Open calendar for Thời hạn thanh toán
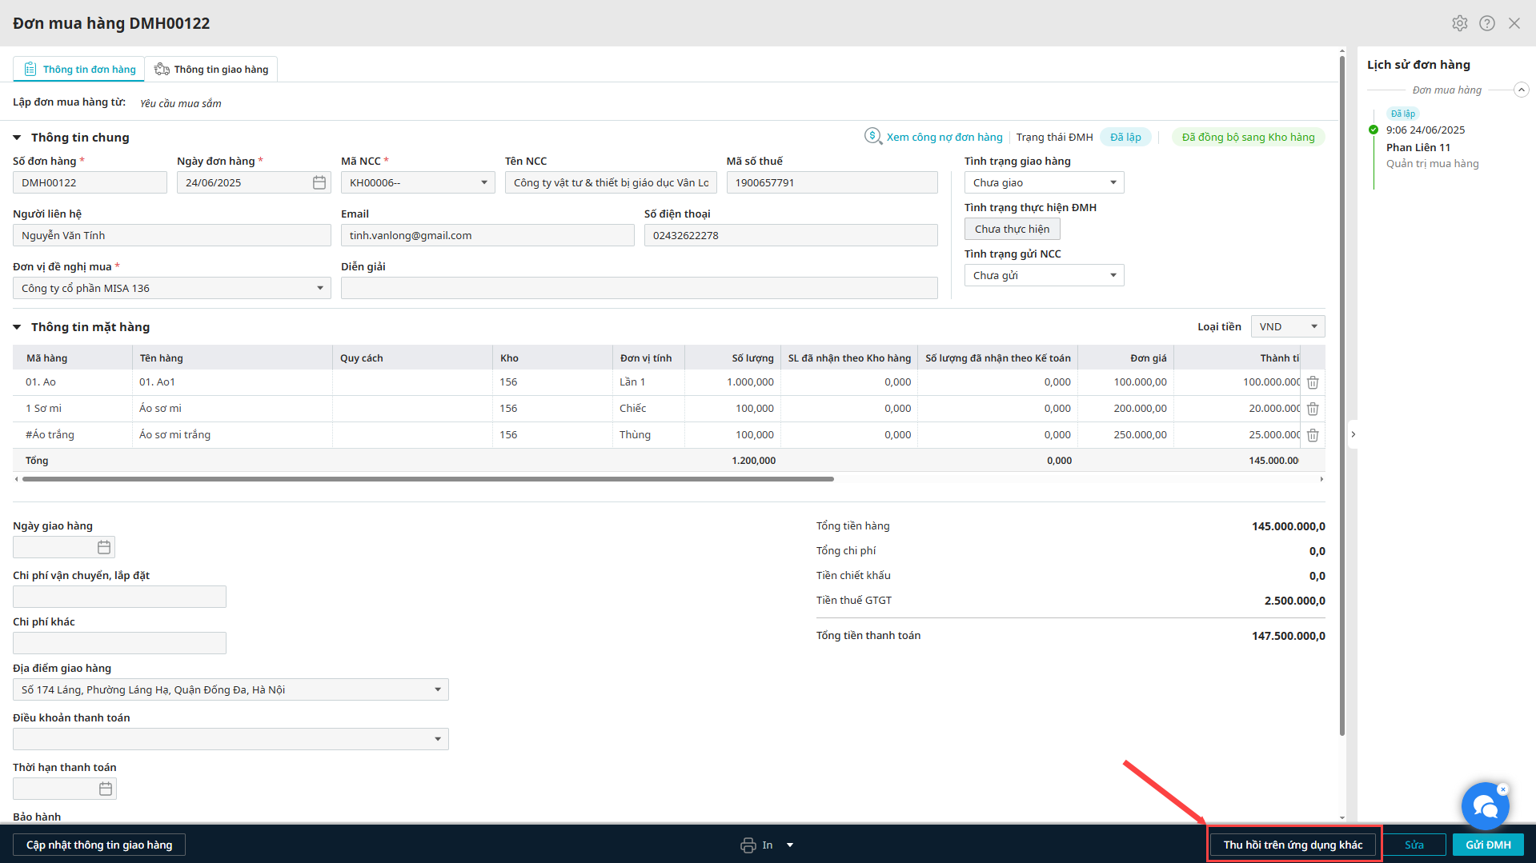The width and height of the screenshot is (1536, 863). 106,789
